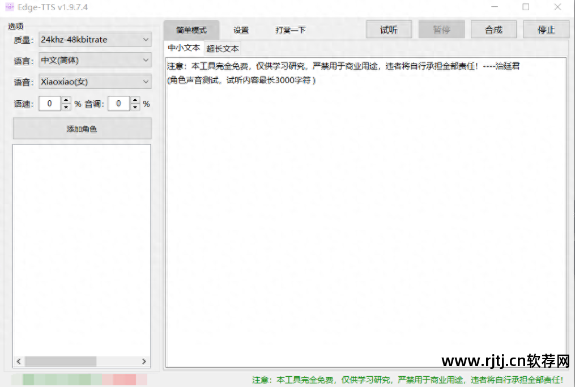The width and height of the screenshot is (575, 387).
Task: Decrease the 语速 speech rate value
Action: [x=66, y=107]
